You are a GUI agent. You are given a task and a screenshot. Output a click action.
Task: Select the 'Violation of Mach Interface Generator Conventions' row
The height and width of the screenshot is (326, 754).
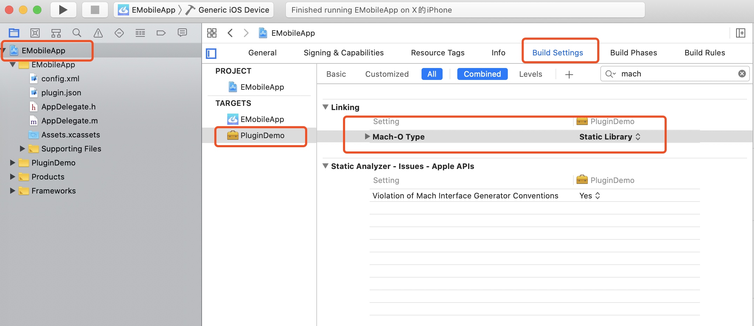[534, 196]
